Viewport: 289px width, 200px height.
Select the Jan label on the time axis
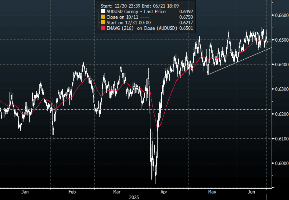(x=25, y=192)
